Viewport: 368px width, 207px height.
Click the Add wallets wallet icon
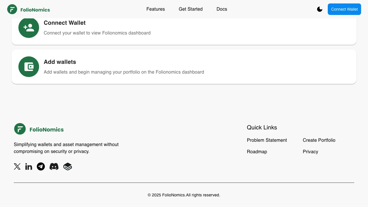[29, 66]
